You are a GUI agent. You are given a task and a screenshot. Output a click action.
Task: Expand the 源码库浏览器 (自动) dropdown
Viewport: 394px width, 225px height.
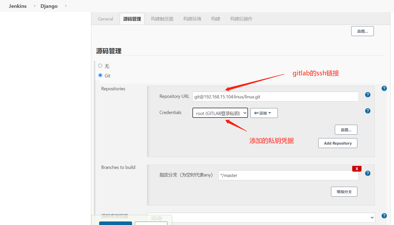(261, 218)
